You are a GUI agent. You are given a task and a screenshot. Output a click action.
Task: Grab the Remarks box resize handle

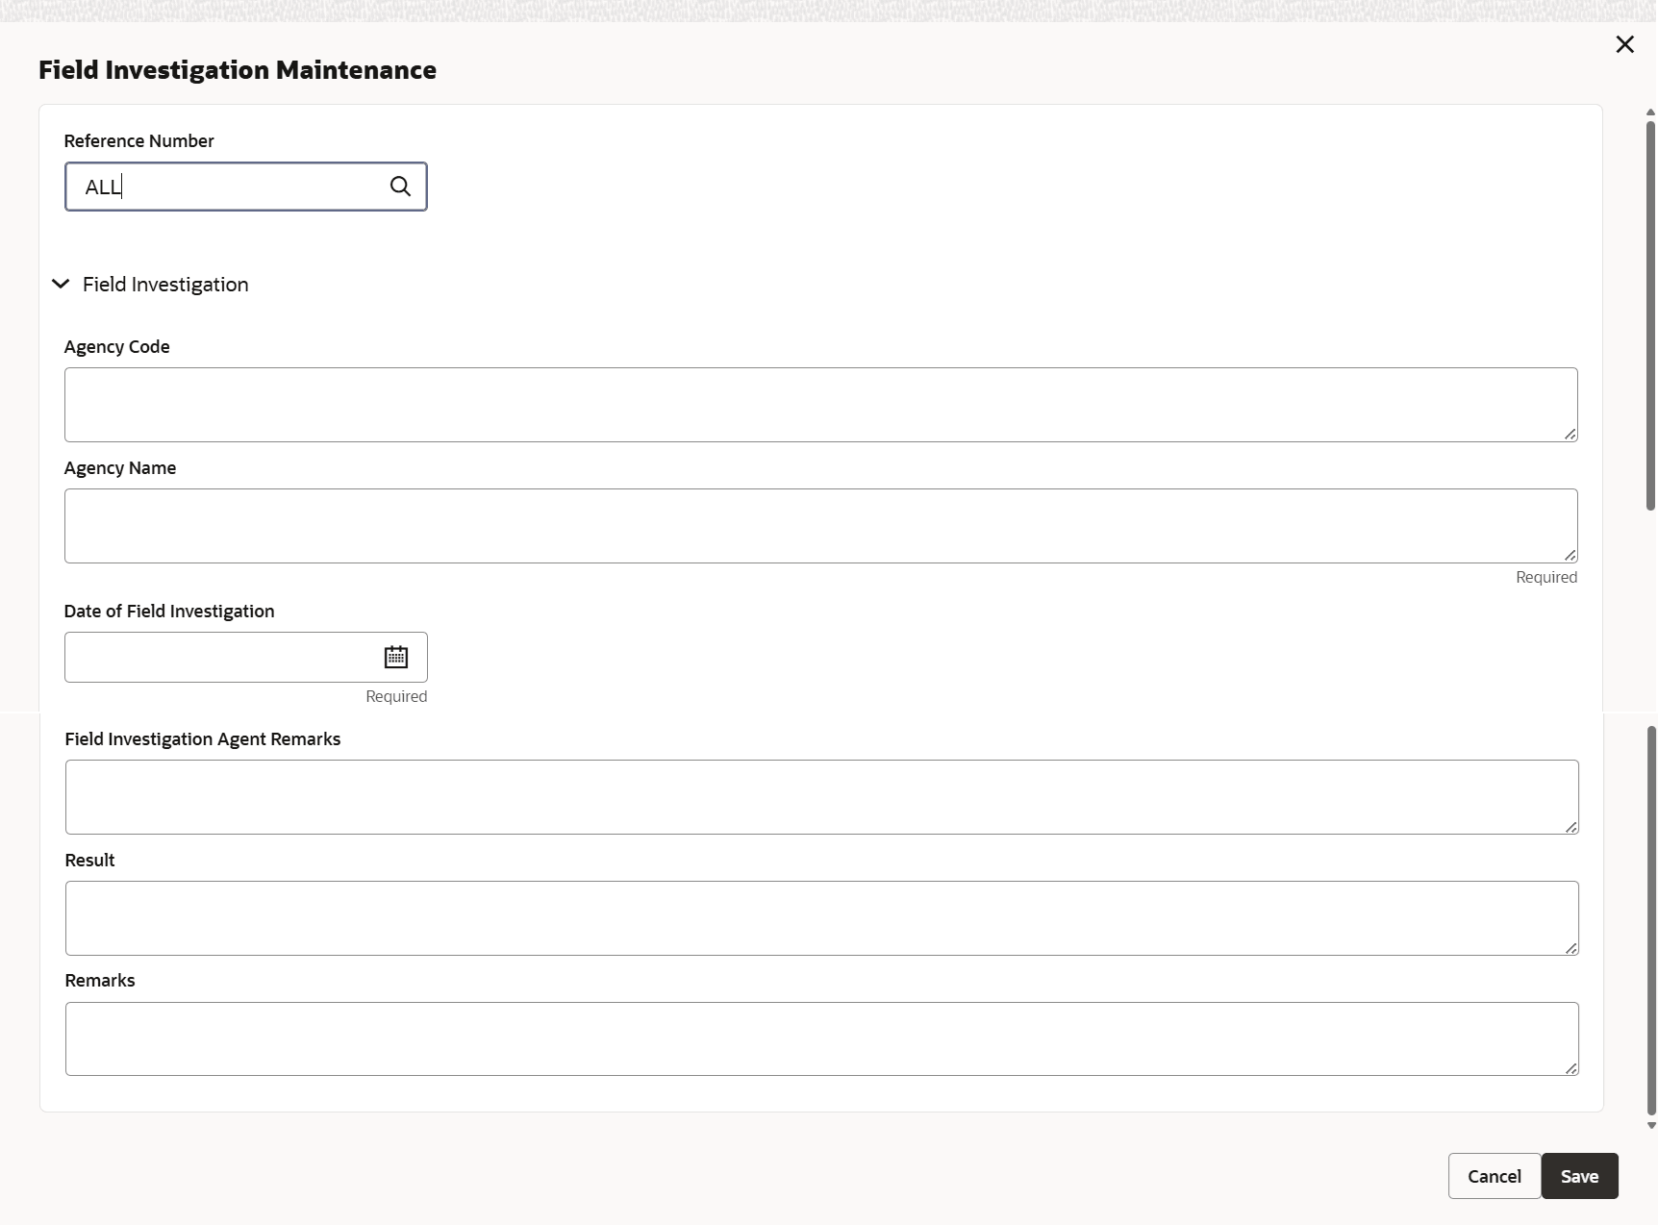pyautogui.click(x=1571, y=1068)
